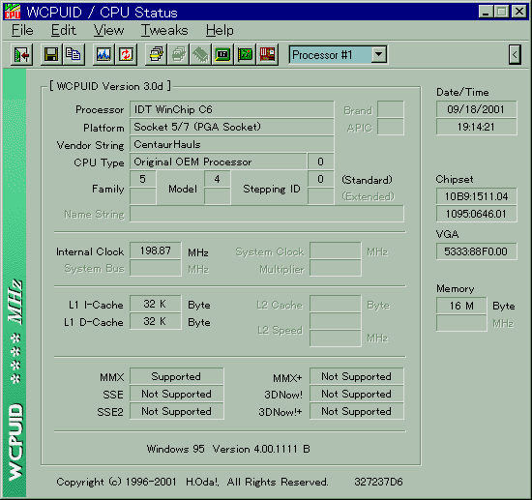
Task: Open the File menu
Action: point(22,31)
